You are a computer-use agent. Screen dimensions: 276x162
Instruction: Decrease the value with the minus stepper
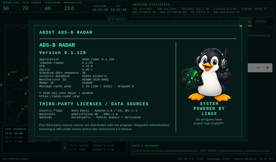tap(258, 68)
